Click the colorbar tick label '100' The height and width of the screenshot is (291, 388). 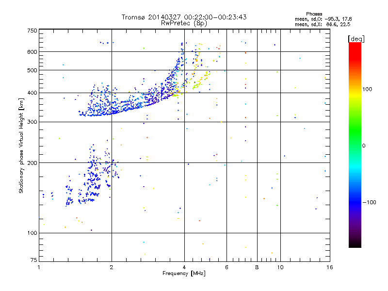[367, 89]
